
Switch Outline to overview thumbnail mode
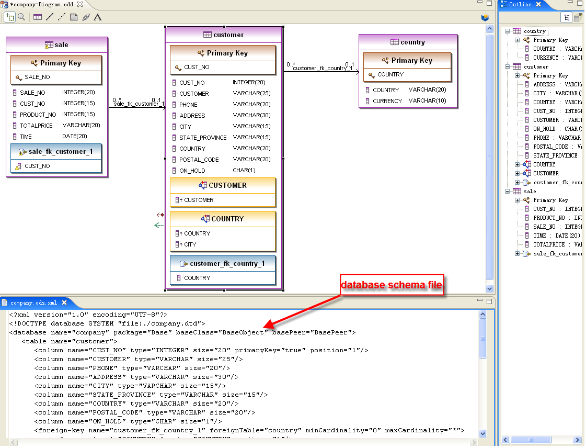coord(578,18)
